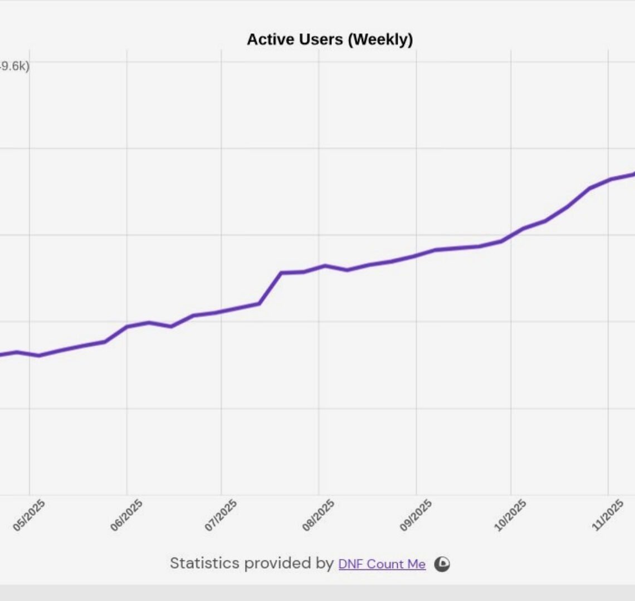Click the purple line at the 09/2025 gridline
The height and width of the screenshot is (601, 635).
coord(416,255)
